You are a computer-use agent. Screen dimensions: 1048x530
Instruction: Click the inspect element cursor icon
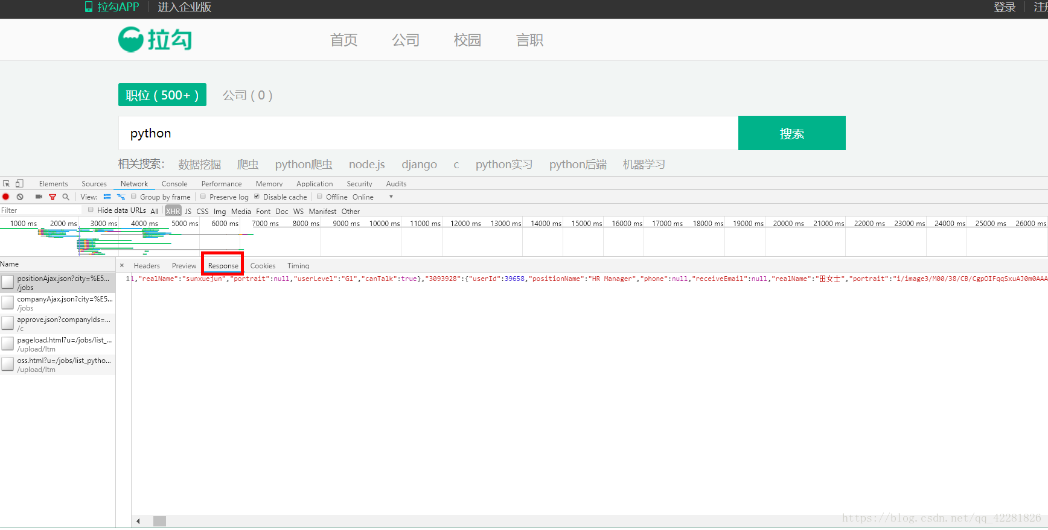6,184
